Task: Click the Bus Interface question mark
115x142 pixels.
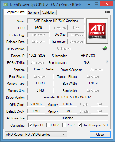Action: pyautogui.click(x=107, y=62)
